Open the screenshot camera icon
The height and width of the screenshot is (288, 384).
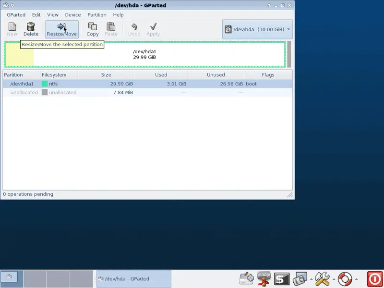pyautogui.click(x=300, y=279)
